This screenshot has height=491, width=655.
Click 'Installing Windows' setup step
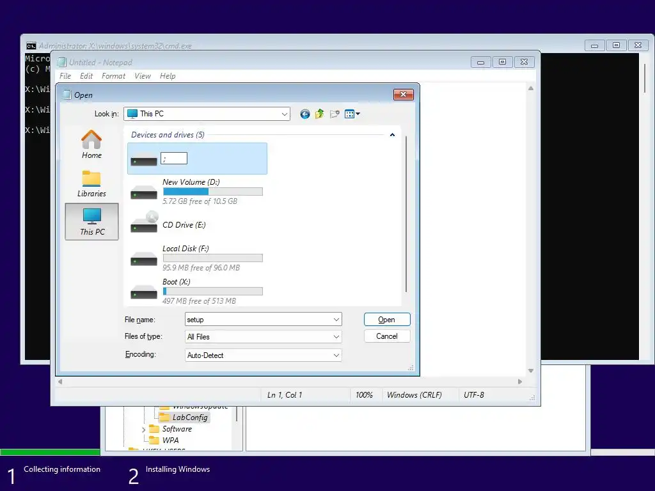click(178, 469)
